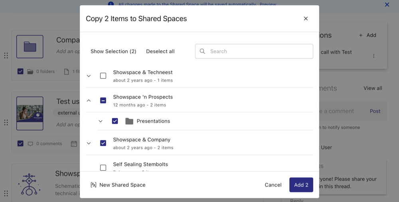Click the search magnifier icon

click(x=202, y=51)
